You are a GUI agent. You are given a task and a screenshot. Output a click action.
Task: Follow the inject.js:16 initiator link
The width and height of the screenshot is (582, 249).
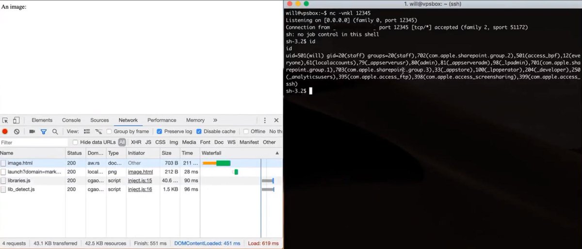pyautogui.click(x=140, y=189)
